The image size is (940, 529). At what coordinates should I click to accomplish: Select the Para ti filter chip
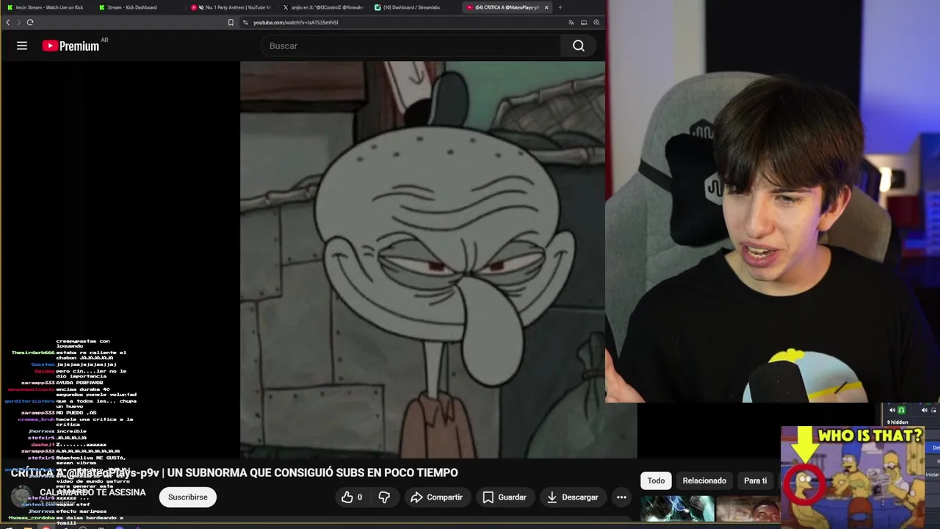click(755, 481)
